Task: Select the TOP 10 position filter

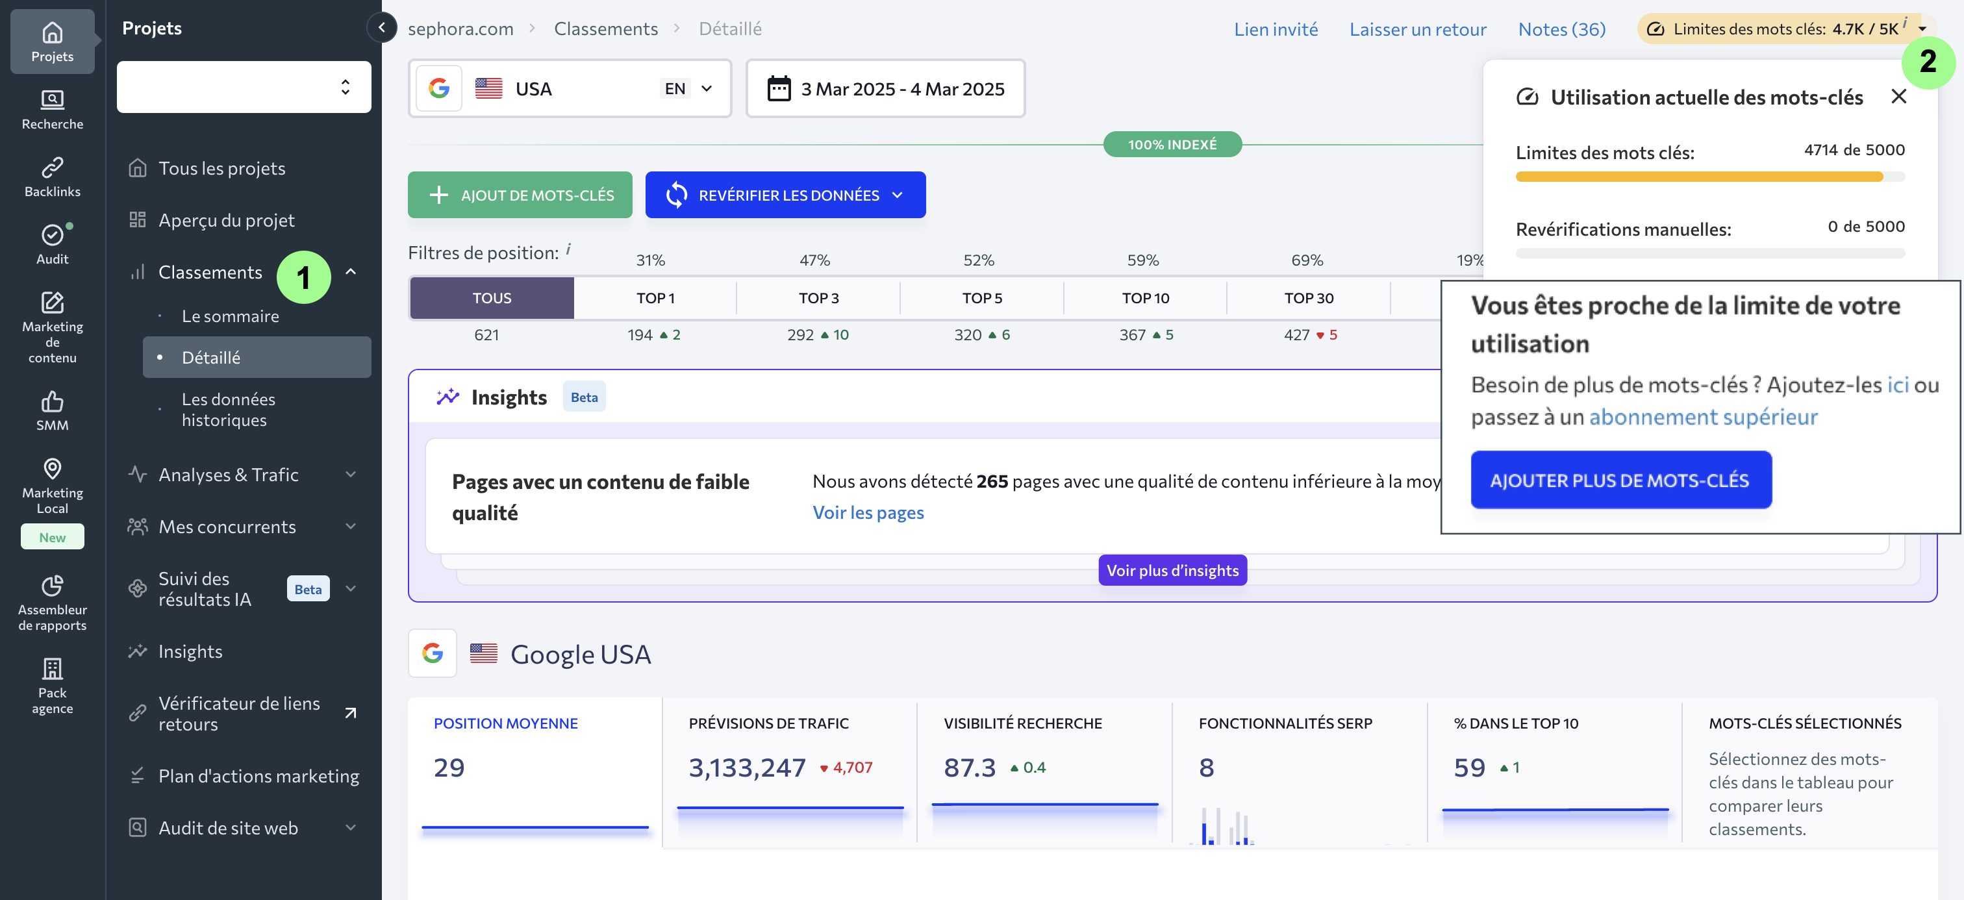Action: pyautogui.click(x=1145, y=298)
